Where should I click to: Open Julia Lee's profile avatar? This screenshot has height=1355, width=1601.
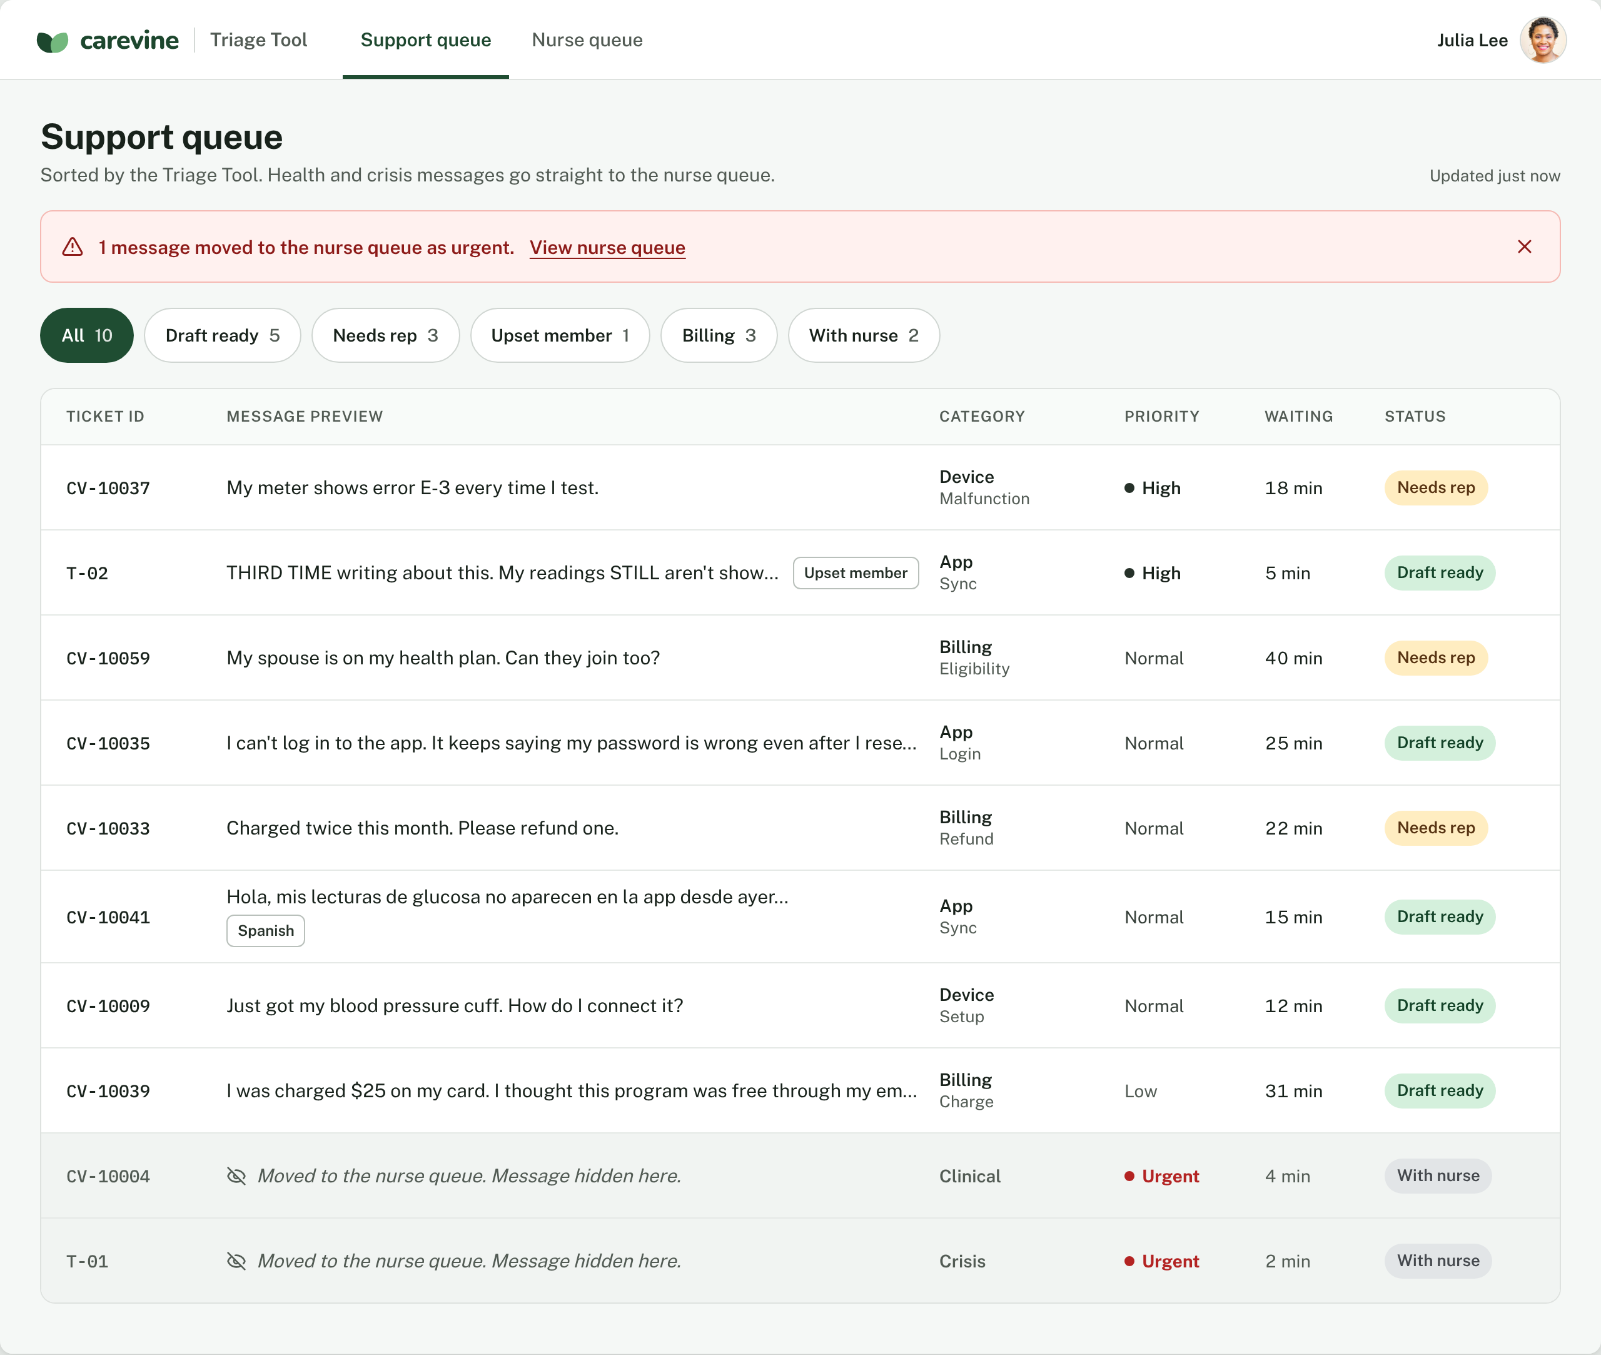pos(1543,40)
